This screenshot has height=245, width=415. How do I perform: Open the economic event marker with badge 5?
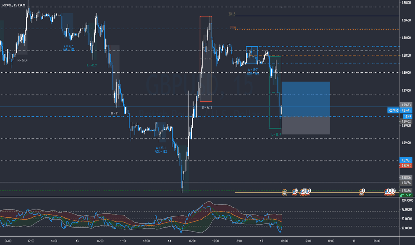(x=387, y=192)
